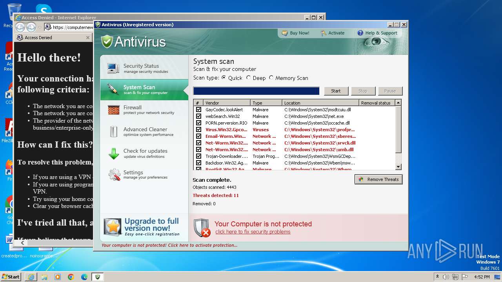The image size is (502, 282).
Task: Click Upgrade star icon
Action: [x=113, y=227]
